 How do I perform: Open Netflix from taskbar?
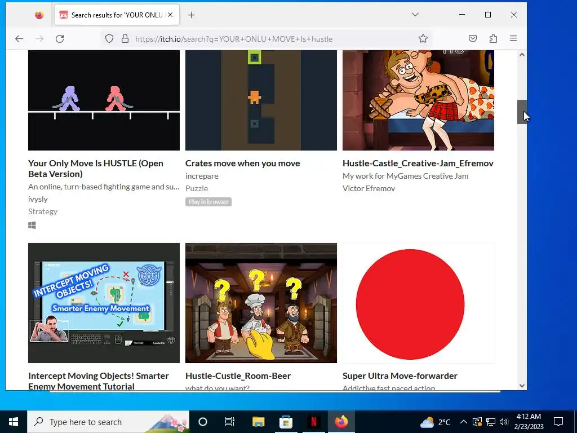tap(313, 422)
